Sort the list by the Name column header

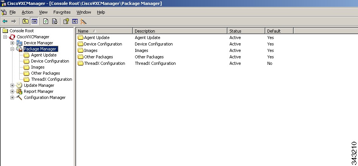click(104, 31)
